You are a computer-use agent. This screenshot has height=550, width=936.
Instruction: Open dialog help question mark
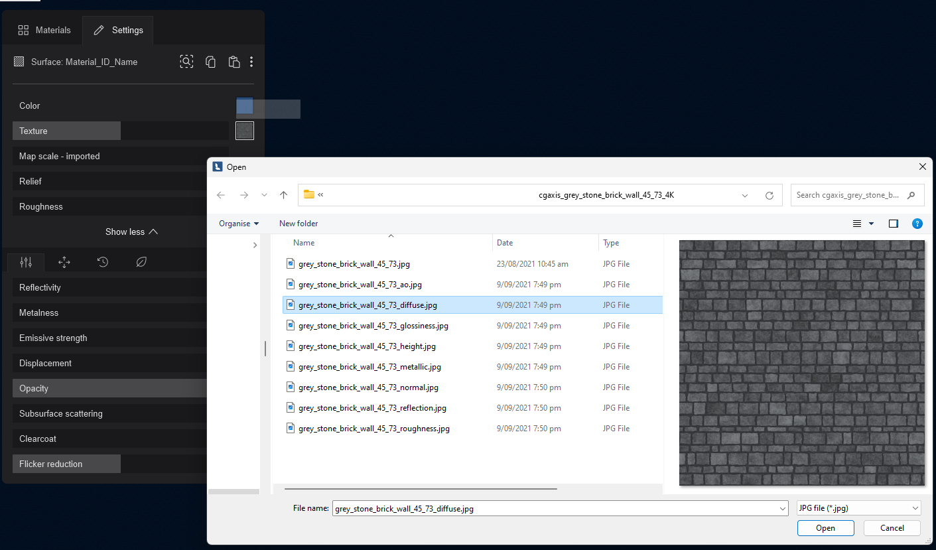[917, 224]
